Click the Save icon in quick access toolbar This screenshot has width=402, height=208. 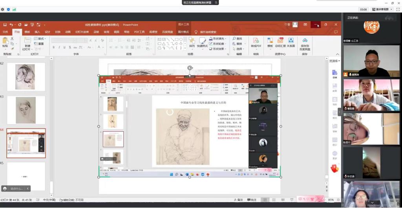(4, 25)
